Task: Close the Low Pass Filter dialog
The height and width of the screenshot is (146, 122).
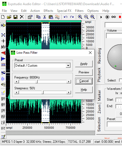Action: click(x=90, y=53)
